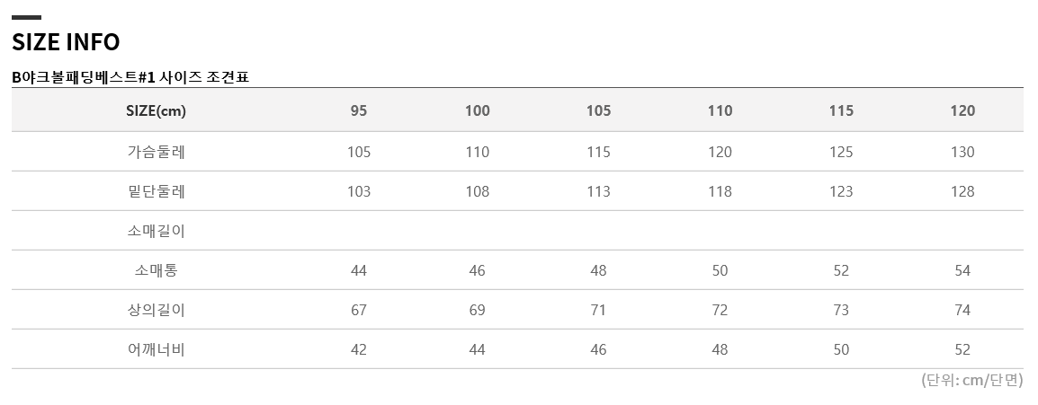Viewport: 1038px width, 405px height.
Task: Click the 소매통 row label
Action: [157, 269]
